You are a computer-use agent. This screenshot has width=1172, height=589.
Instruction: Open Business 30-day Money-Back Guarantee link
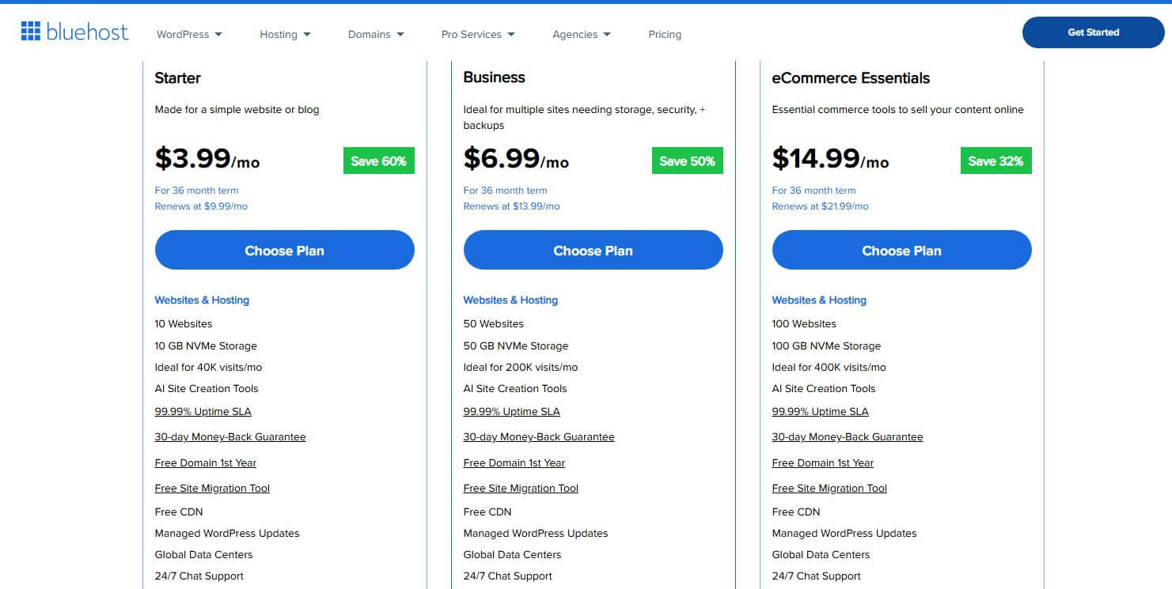538,437
